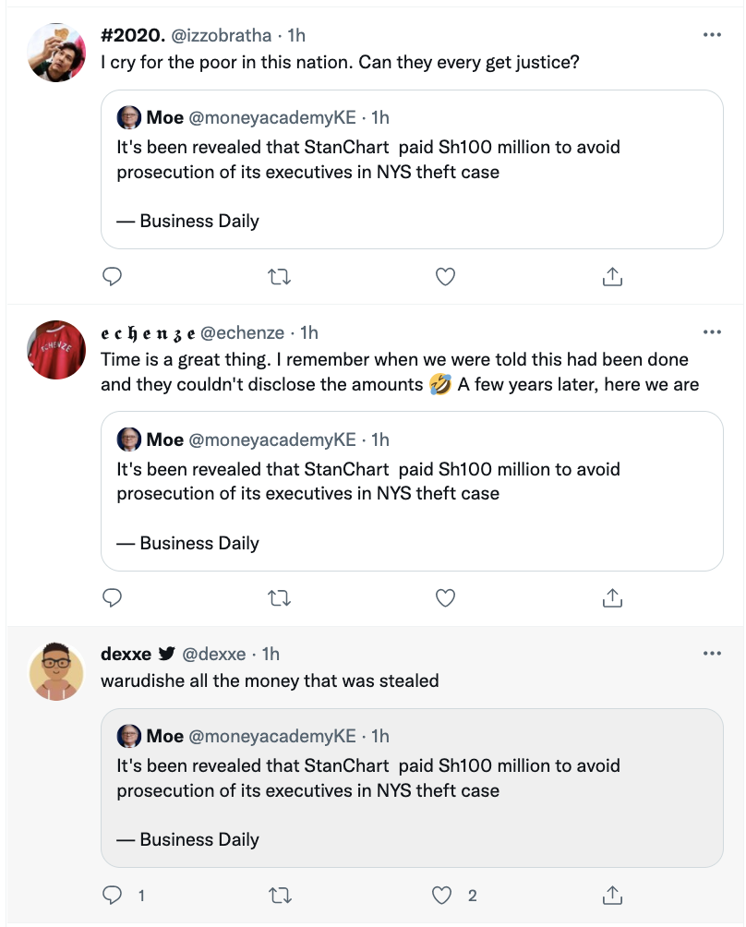This screenshot has height=927, width=746.
Task: Open more options menu on echenze's tweet
Action: (x=712, y=331)
